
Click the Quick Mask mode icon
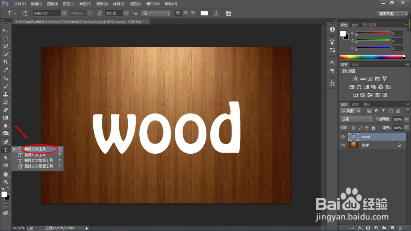pyautogui.click(x=5, y=205)
